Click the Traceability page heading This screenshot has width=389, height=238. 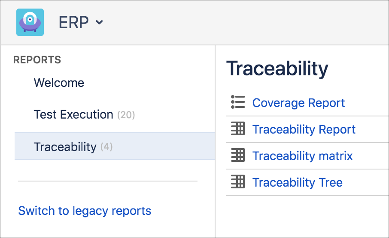point(277,68)
